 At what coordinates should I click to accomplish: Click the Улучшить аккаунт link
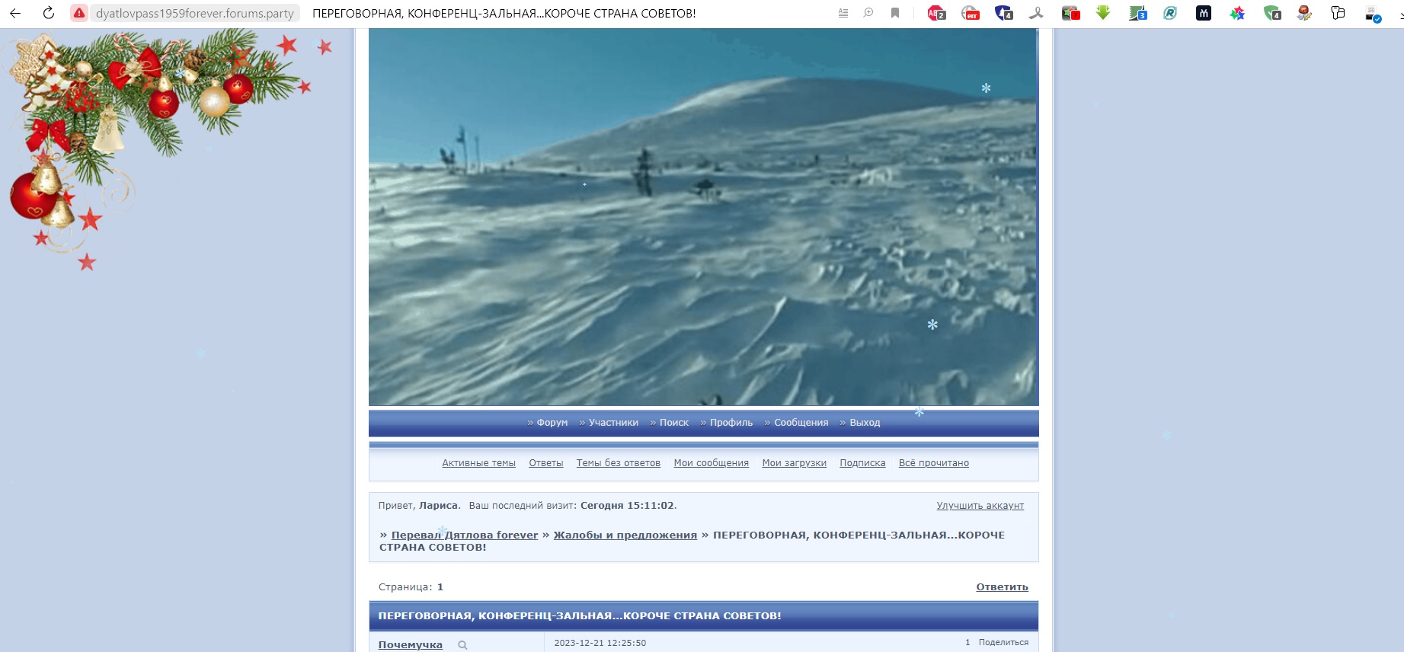point(980,506)
